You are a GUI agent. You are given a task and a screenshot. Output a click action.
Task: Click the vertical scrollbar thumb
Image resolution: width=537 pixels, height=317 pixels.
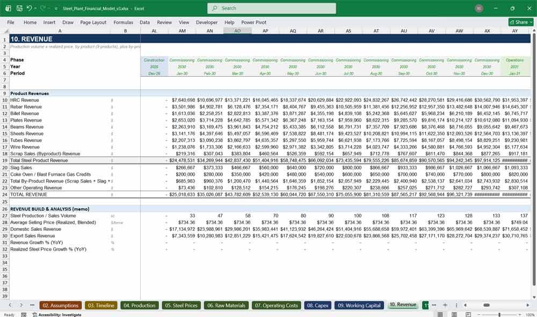tap(534, 159)
